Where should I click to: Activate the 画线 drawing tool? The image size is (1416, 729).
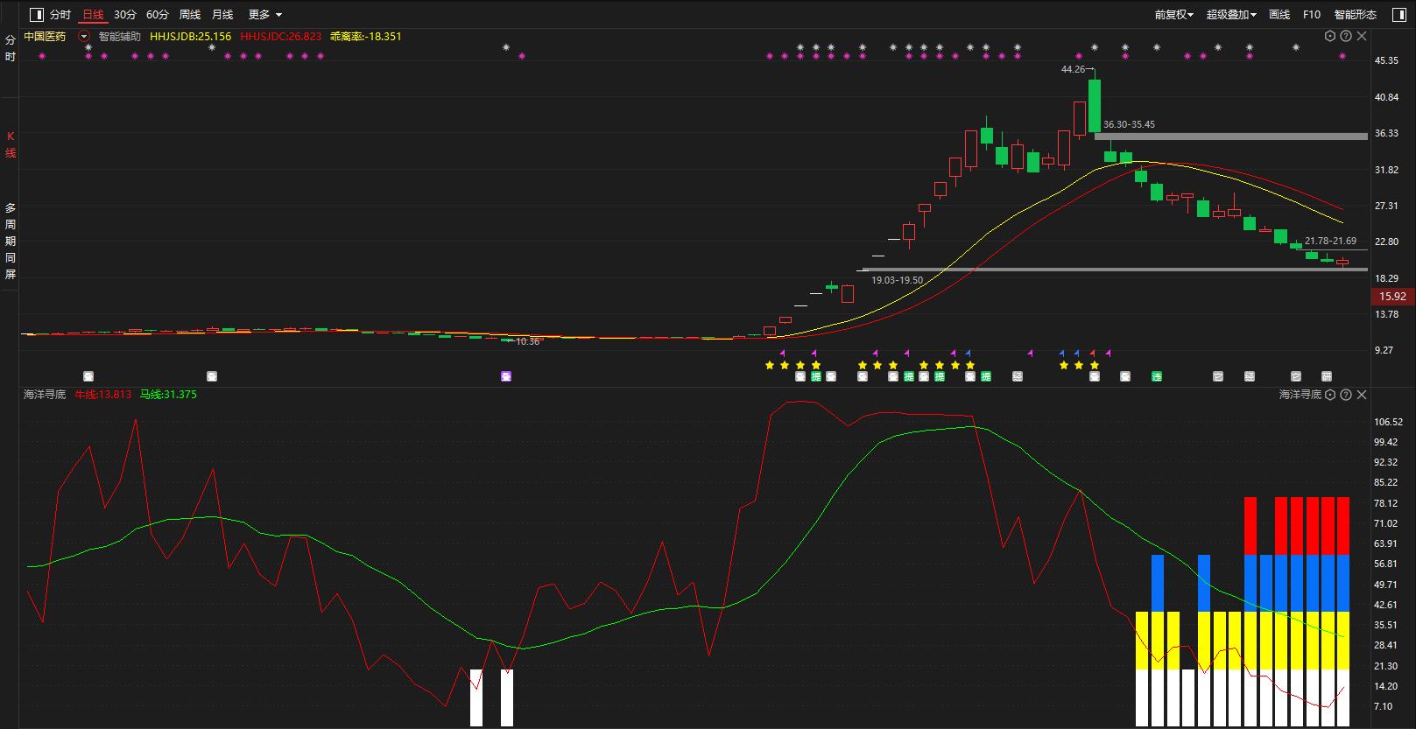1279,15
